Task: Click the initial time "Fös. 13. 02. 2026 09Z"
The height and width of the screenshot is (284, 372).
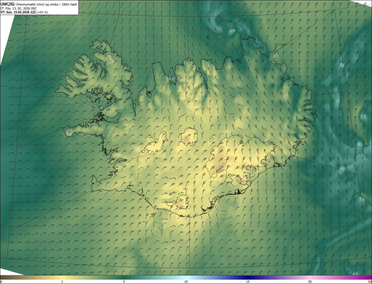Action: click(22, 8)
